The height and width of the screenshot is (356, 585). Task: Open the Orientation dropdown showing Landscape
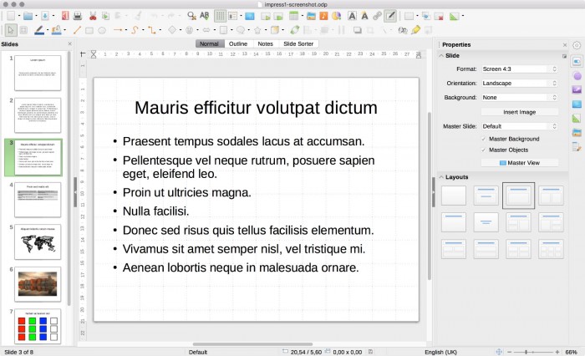(519, 84)
